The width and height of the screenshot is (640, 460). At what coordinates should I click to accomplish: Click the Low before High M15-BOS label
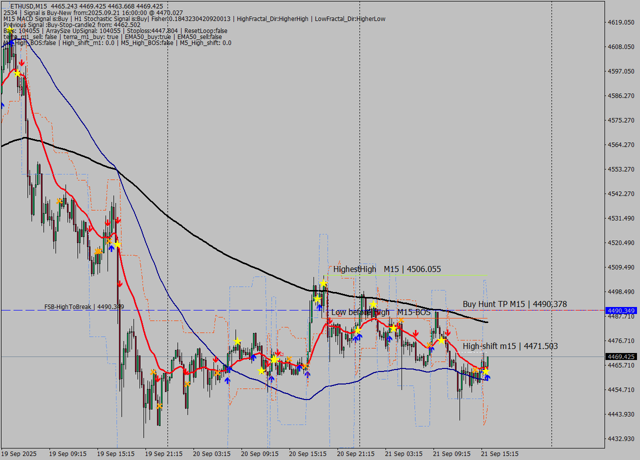pos(380,312)
